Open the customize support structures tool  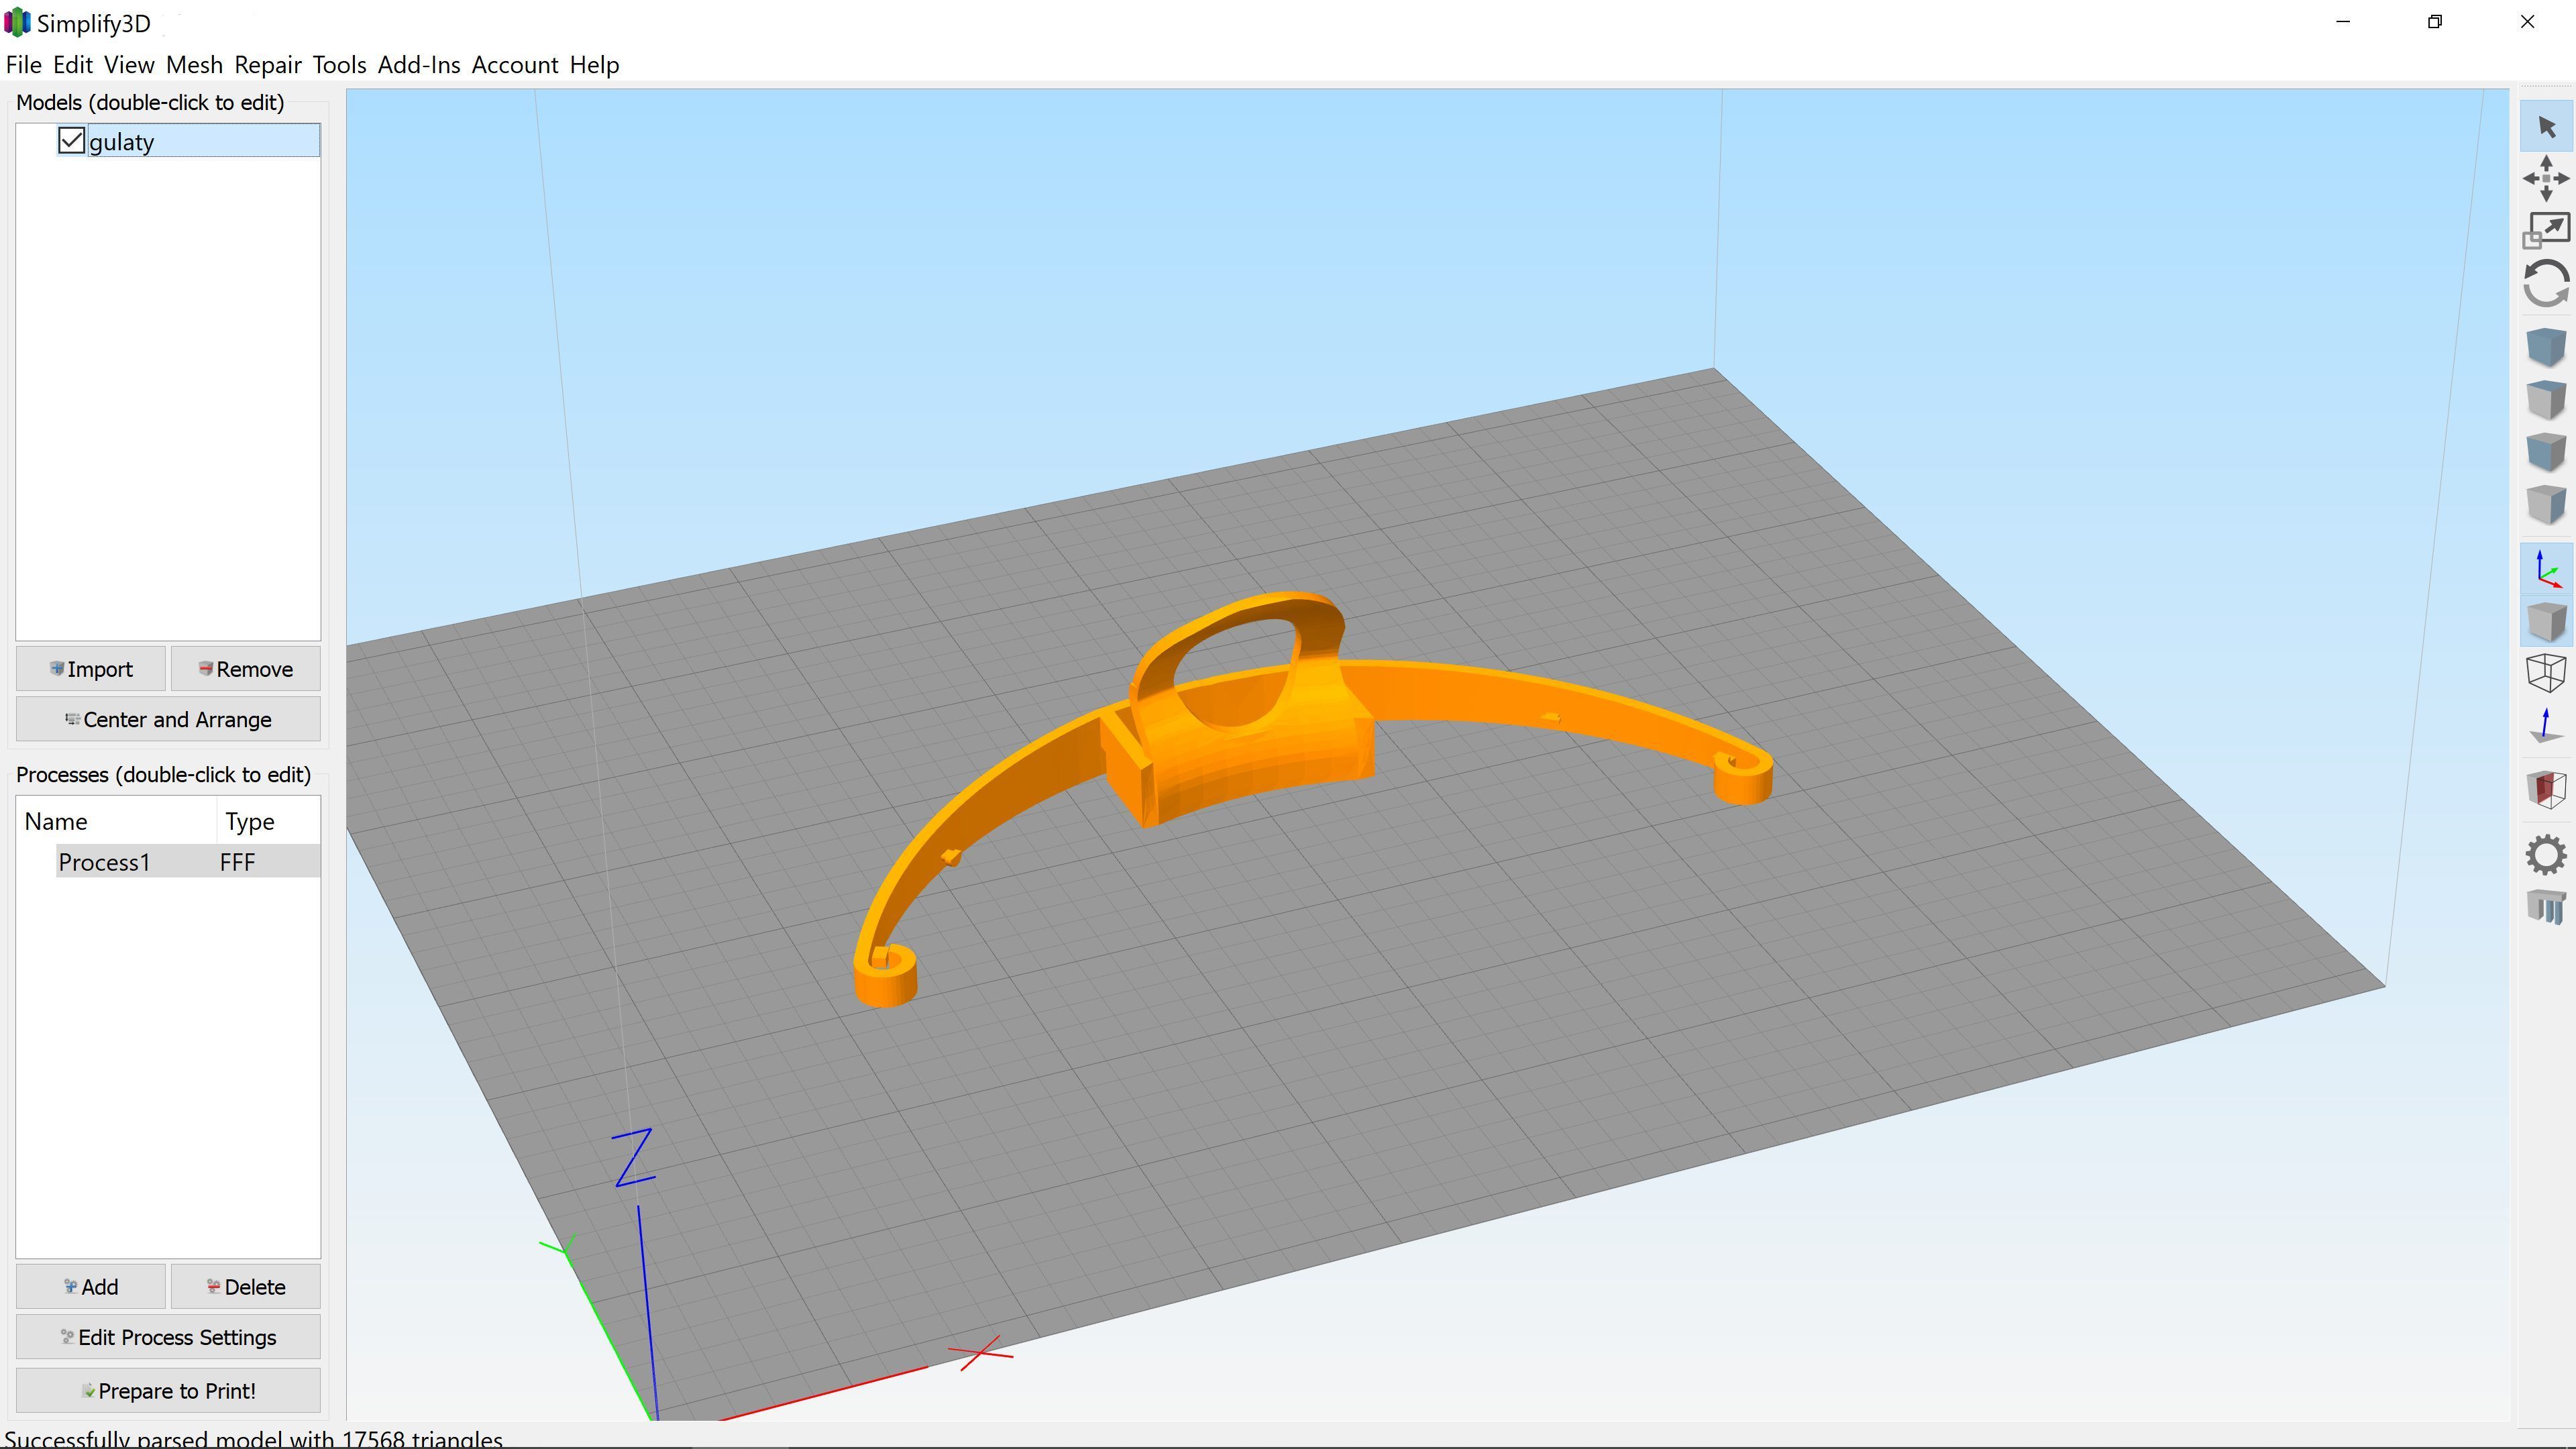tap(2546, 907)
